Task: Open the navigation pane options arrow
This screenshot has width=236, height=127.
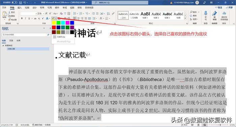Action: (x=44, y=28)
